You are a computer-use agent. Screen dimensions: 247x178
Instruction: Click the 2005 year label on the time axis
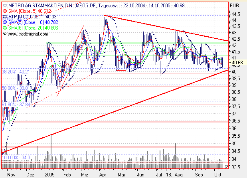point(49,175)
